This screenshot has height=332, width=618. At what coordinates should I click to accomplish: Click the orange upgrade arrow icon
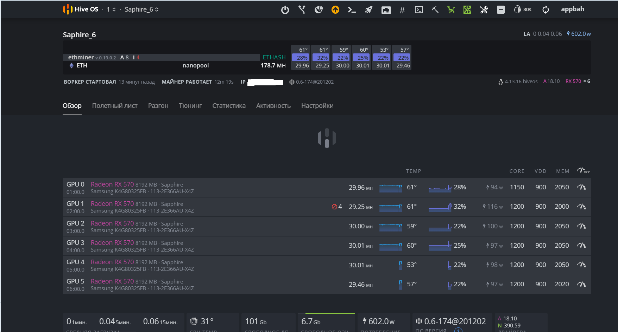335,10
